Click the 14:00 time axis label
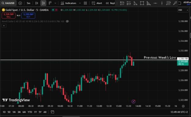This screenshot has height=117, width=191. point(138,106)
